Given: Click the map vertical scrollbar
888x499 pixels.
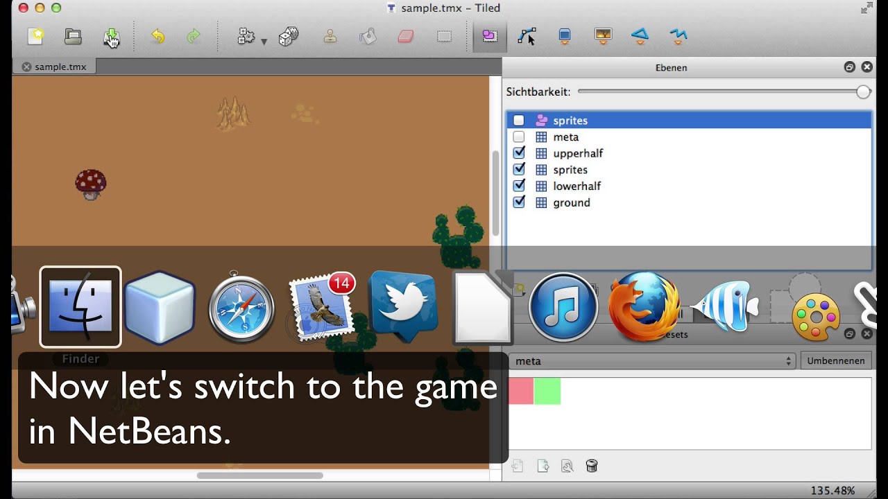Looking at the screenshot, I should 495,193.
